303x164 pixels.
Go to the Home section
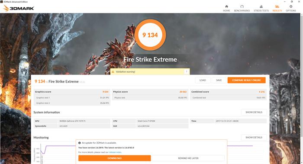tap(226, 8)
